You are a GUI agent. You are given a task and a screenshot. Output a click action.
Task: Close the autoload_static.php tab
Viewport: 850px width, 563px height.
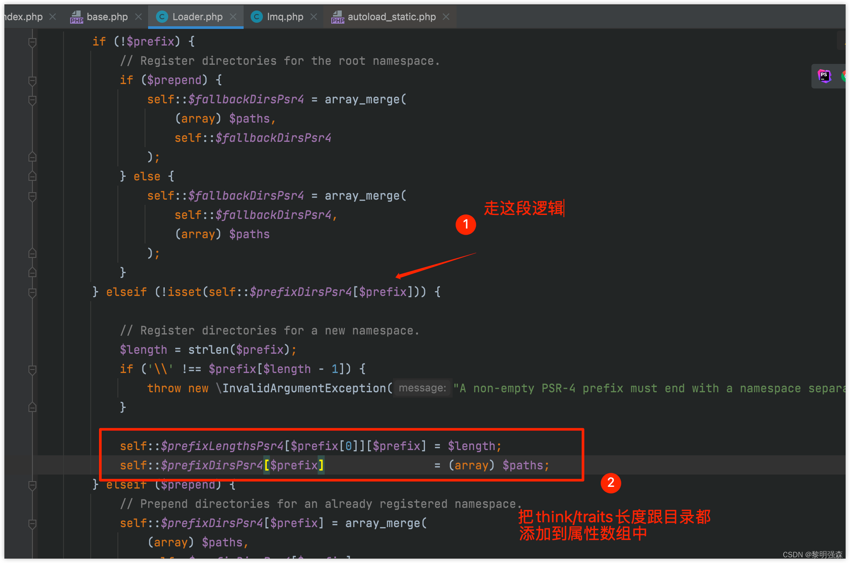click(446, 17)
